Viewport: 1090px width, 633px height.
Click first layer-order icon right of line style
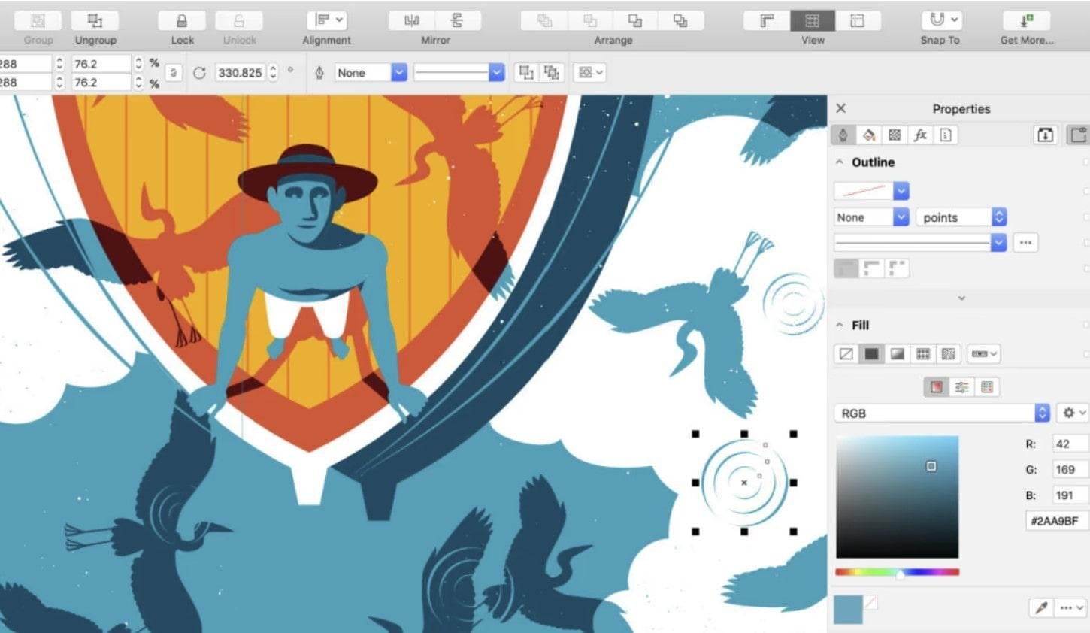tap(526, 73)
